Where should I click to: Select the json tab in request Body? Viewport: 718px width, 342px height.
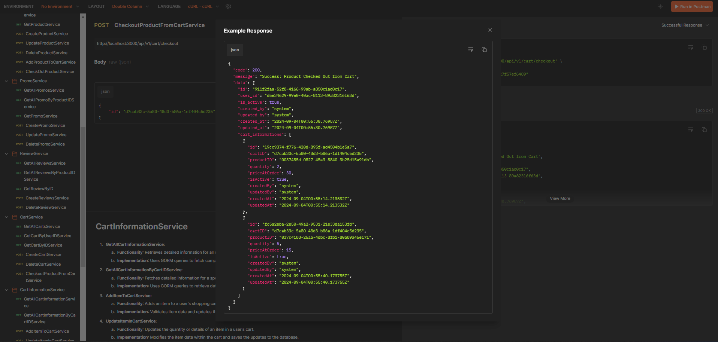(x=105, y=91)
